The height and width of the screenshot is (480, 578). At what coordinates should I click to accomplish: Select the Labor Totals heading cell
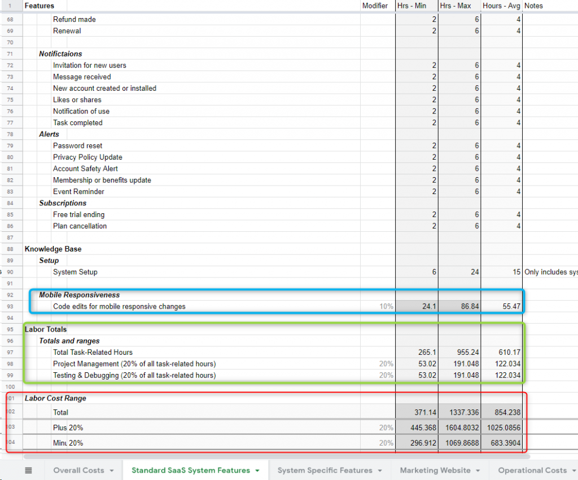(46, 329)
